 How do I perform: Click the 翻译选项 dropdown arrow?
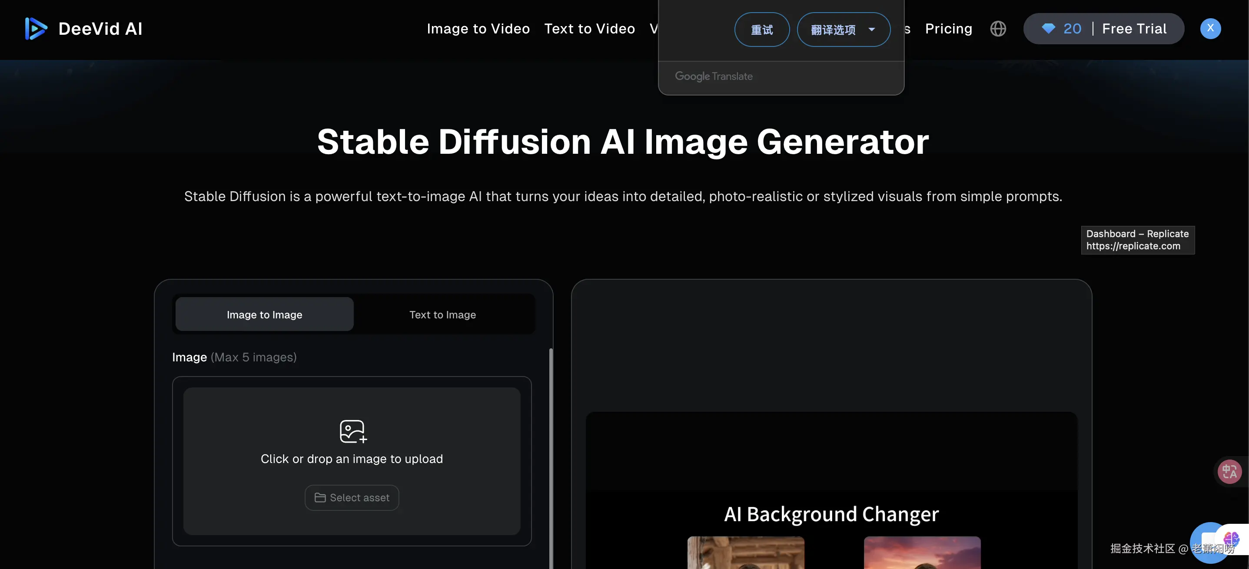872,30
